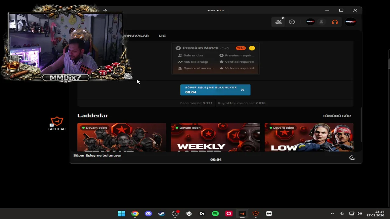Open Google Chrome from the taskbar
Image resolution: width=390 pixels, height=219 pixels.
[135, 214]
